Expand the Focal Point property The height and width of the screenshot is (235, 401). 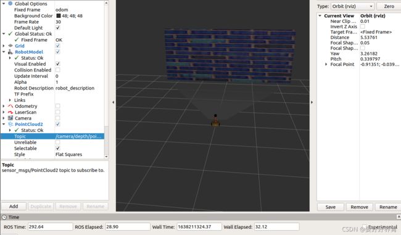326,64
